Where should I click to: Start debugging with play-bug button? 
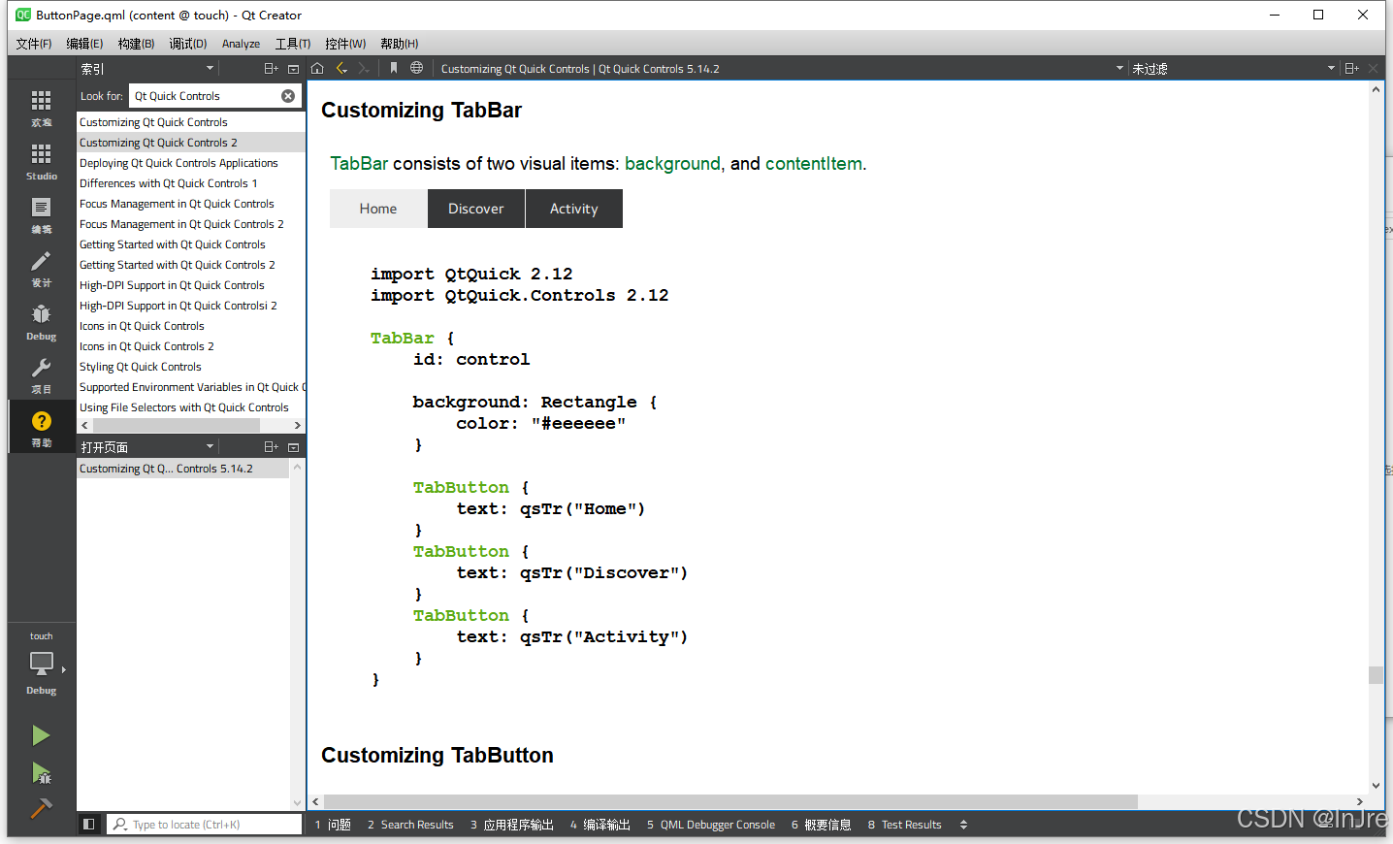click(x=41, y=772)
